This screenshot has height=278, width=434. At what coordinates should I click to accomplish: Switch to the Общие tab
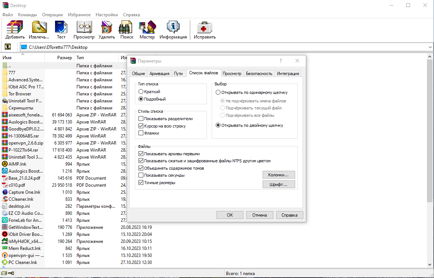point(139,73)
